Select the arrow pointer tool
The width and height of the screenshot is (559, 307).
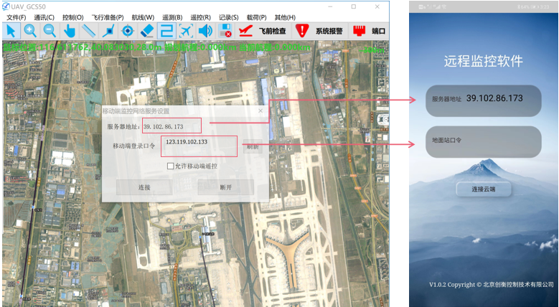[x=11, y=31]
